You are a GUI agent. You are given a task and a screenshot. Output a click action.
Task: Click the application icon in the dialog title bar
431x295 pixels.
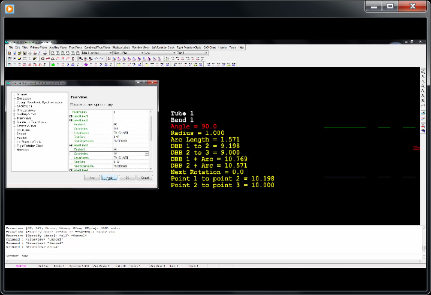(x=9, y=82)
